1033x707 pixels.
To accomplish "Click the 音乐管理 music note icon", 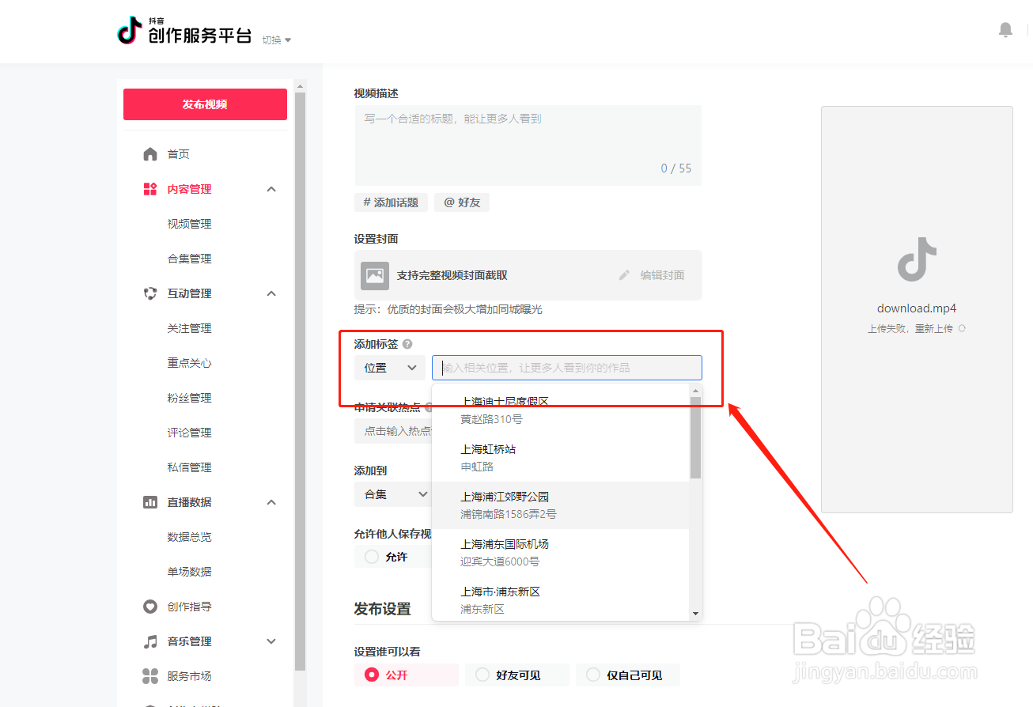I will pyautogui.click(x=150, y=641).
